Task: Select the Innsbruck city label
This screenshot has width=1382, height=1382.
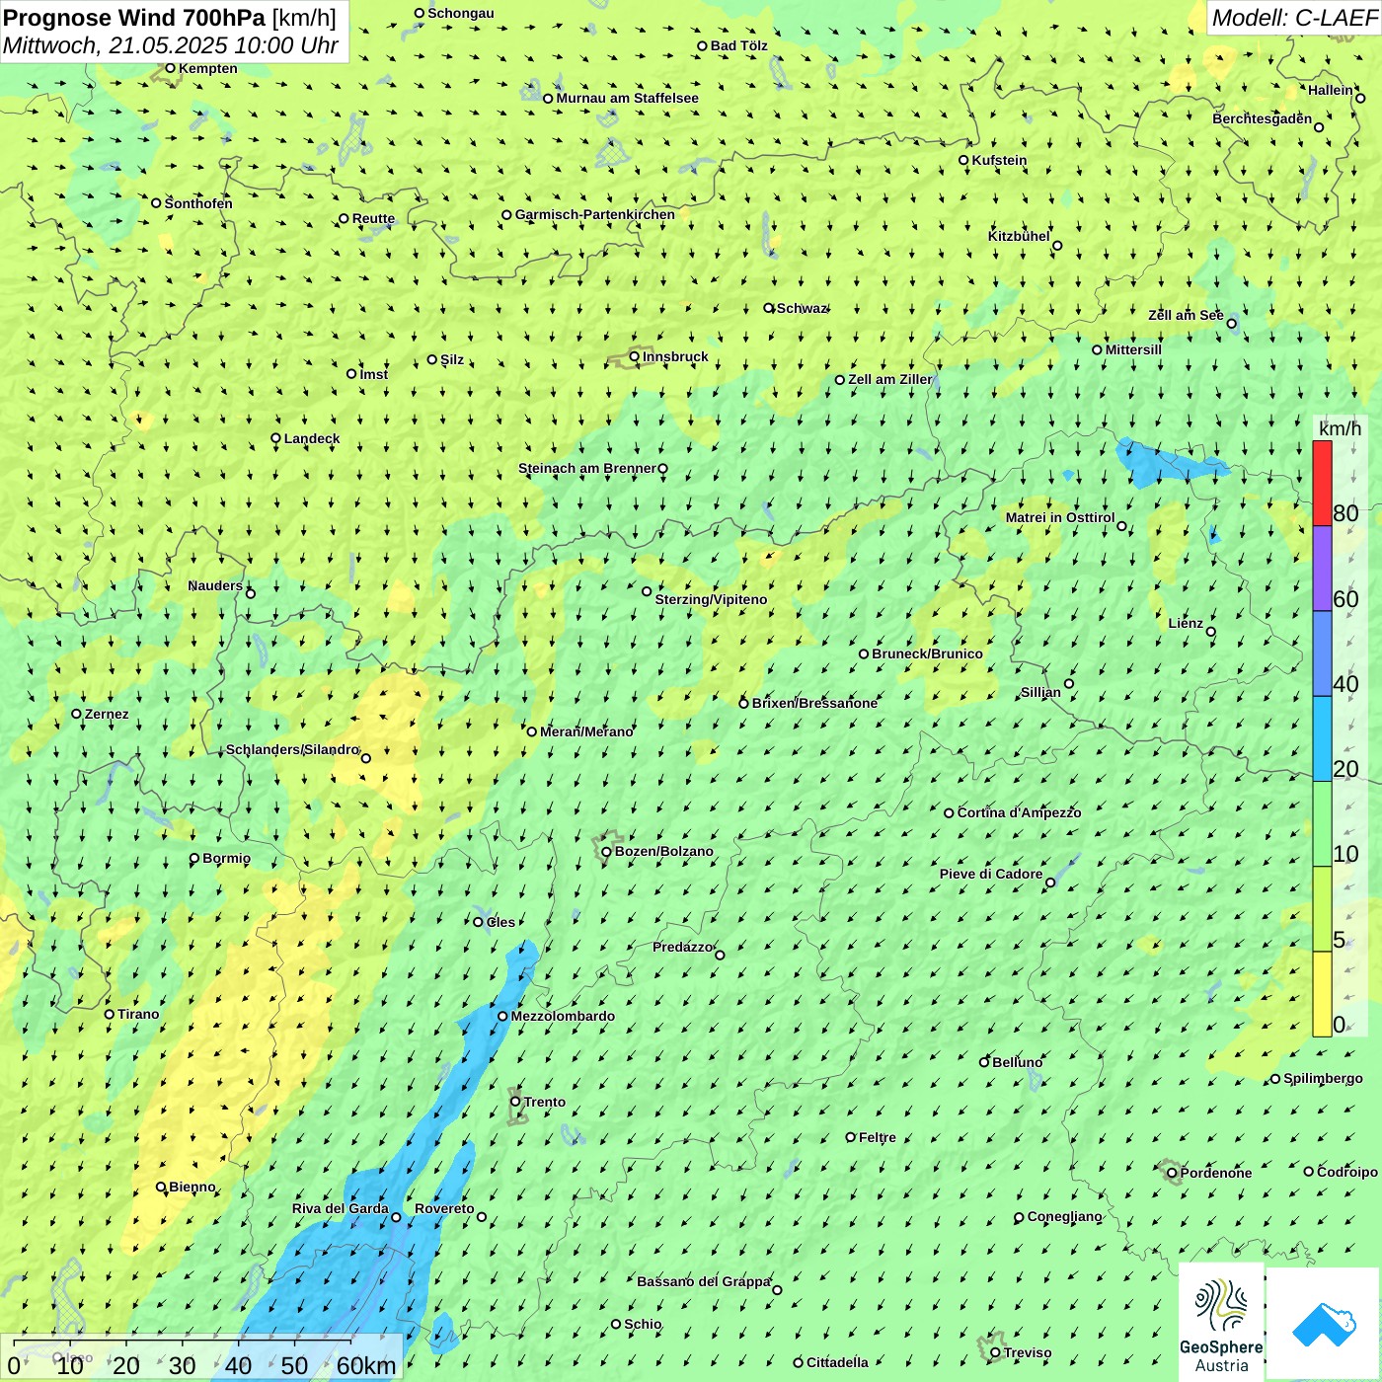Action: pyautogui.click(x=675, y=356)
